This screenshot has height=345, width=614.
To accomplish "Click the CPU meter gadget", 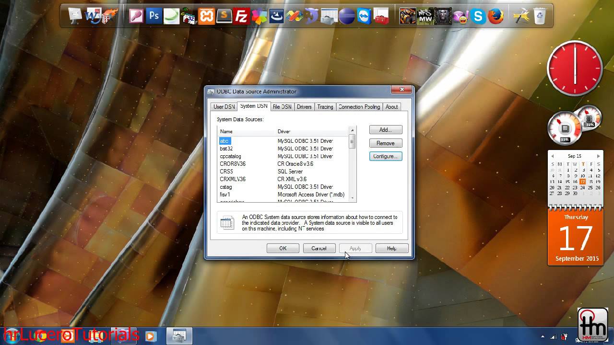I will [x=565, y=128].
